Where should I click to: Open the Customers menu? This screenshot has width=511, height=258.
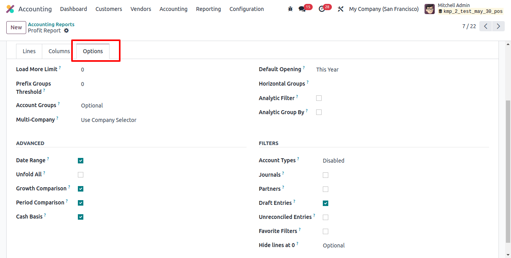[109, 9]
